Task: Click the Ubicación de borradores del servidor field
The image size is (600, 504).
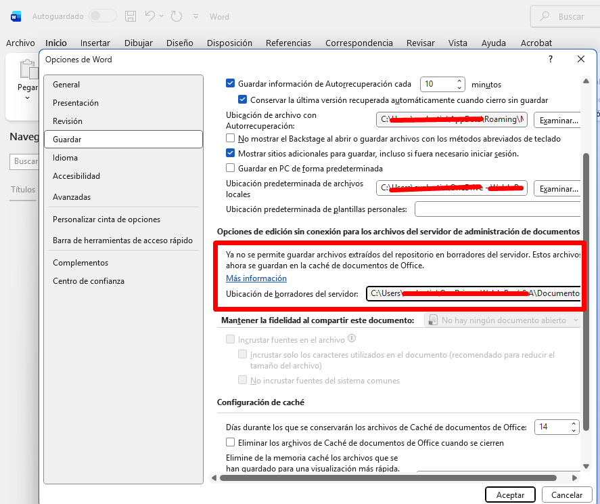Action: [474, 293]
